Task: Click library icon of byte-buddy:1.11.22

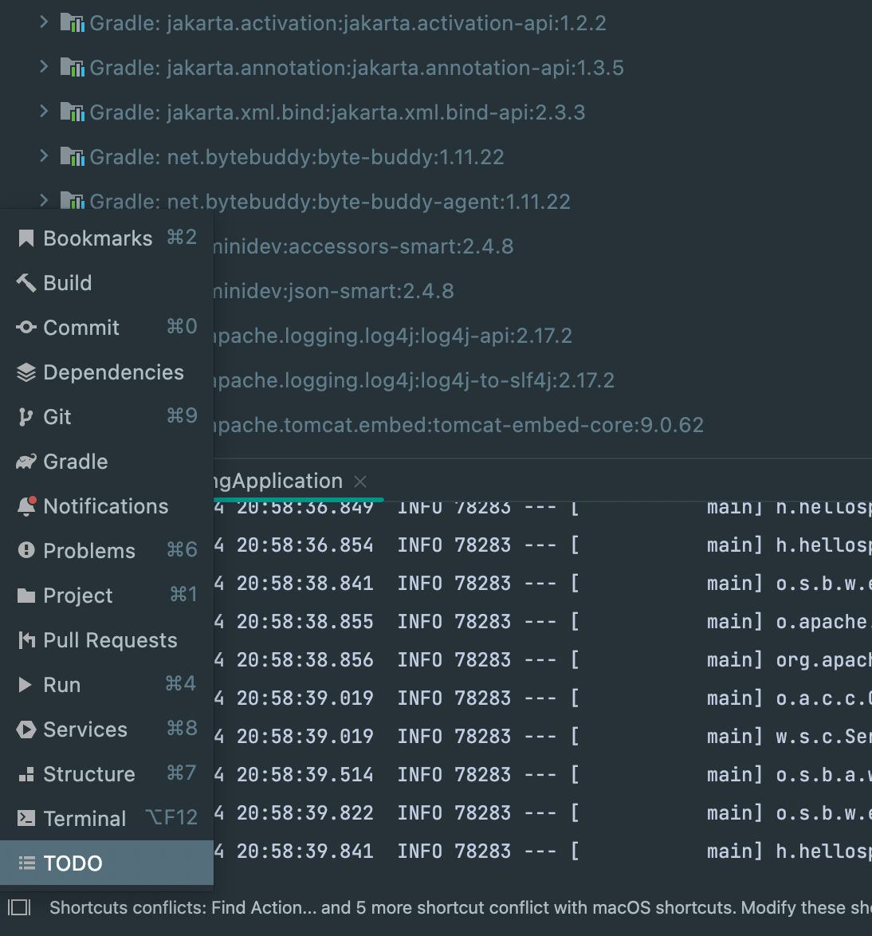Action: 73,156
